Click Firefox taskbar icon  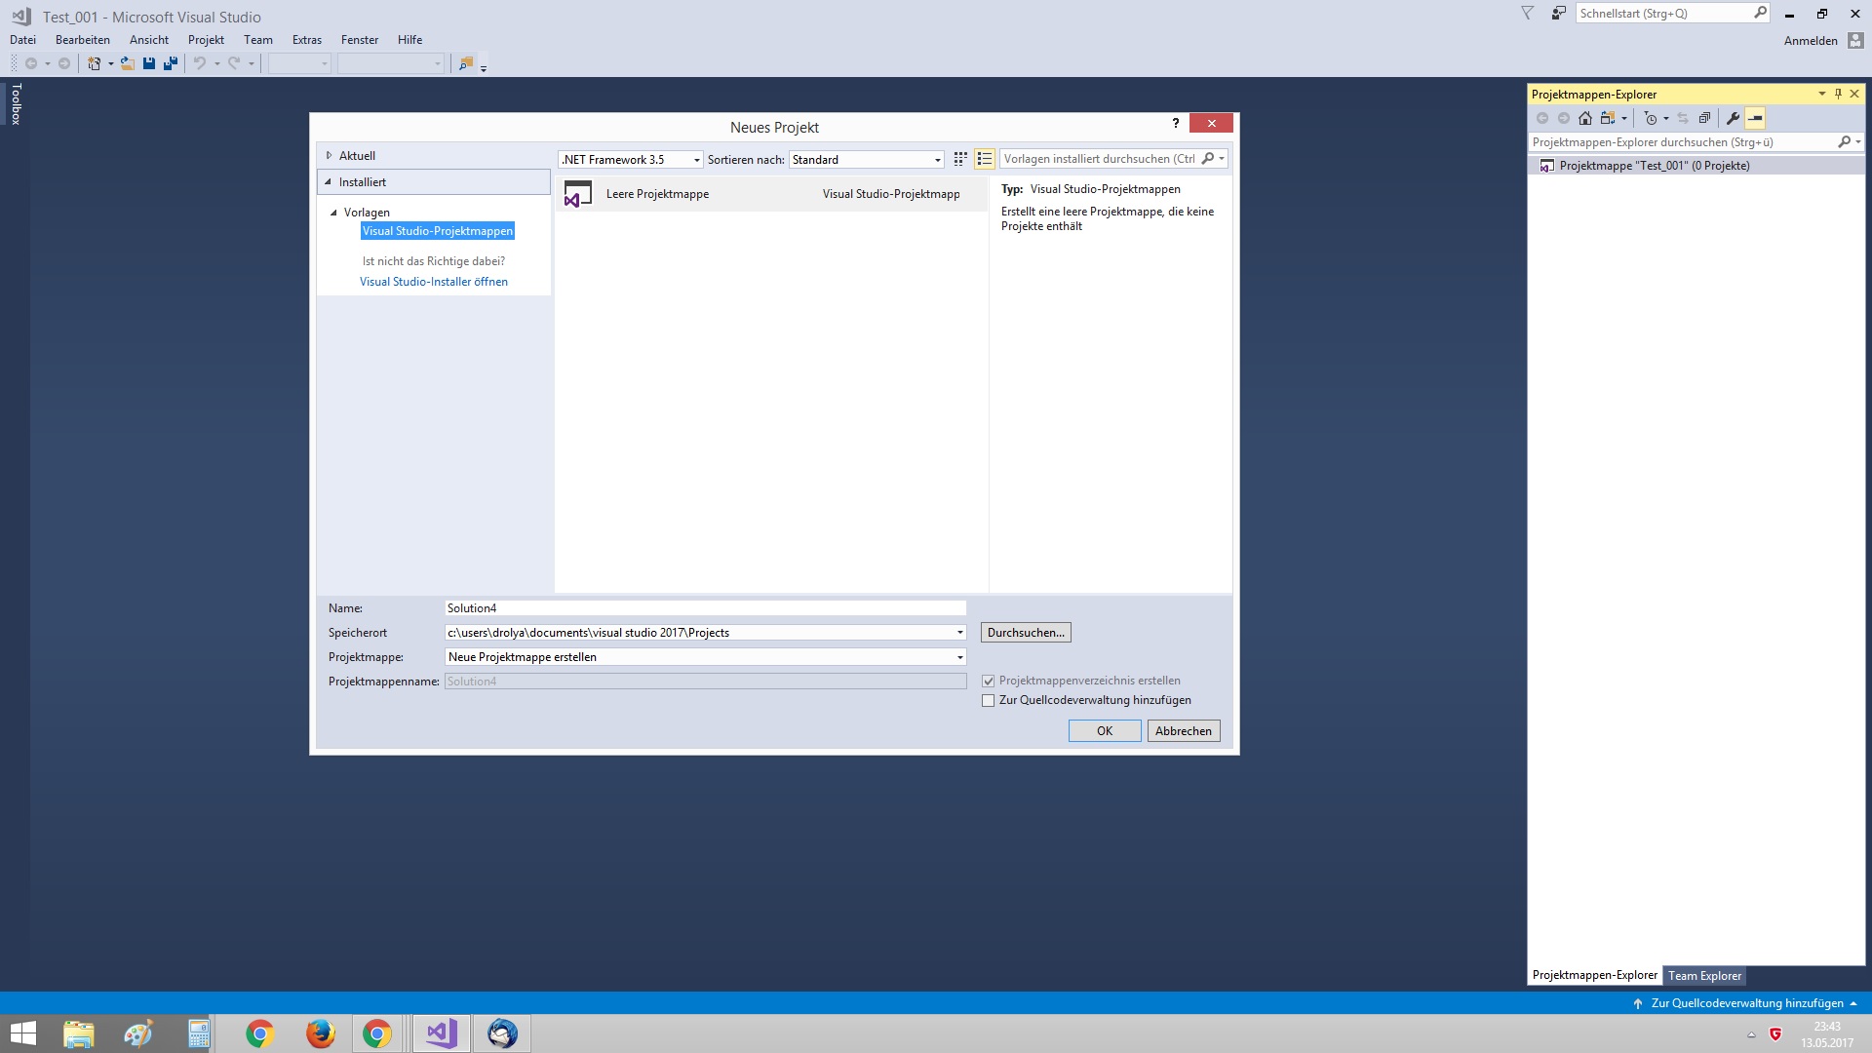[320, 1033]
